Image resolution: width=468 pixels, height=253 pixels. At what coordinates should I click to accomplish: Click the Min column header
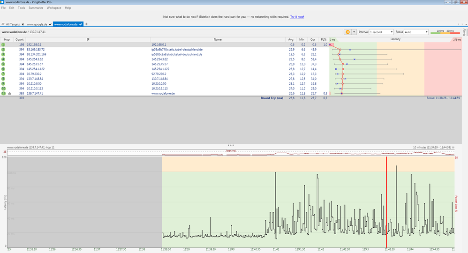pyautogui.click(x=302, y=39)
